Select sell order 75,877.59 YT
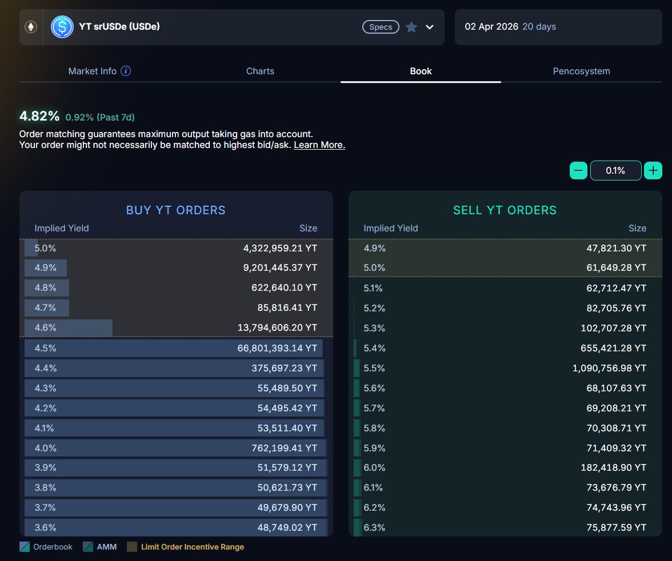Image resolution: width=672 pixels, height=561 pixels. click(x=505, y=527)
